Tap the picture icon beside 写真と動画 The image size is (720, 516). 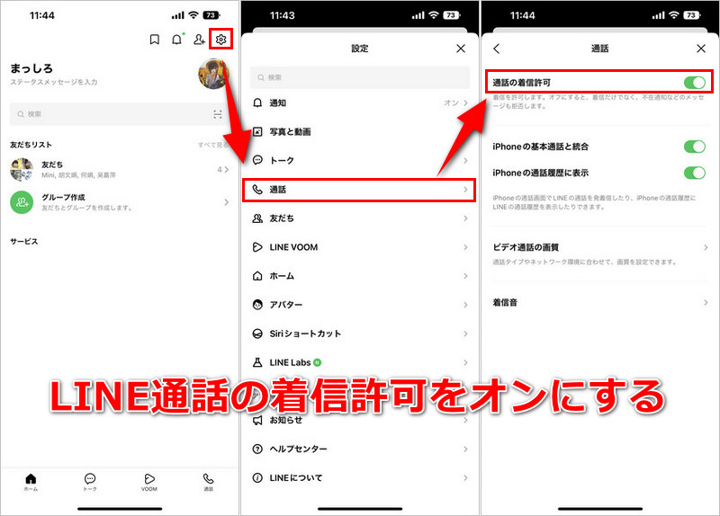point(257,131)
